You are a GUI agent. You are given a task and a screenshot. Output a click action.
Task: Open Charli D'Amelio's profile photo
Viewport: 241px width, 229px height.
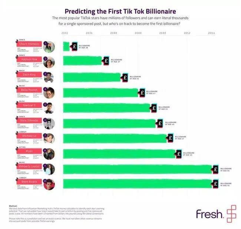49,47
